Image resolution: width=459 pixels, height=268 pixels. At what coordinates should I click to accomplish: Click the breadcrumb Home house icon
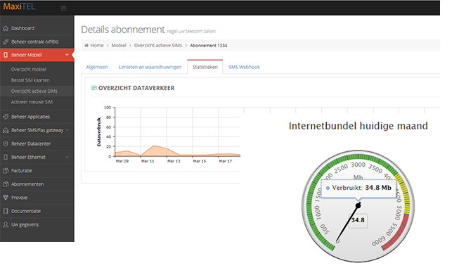pos(86,46)
